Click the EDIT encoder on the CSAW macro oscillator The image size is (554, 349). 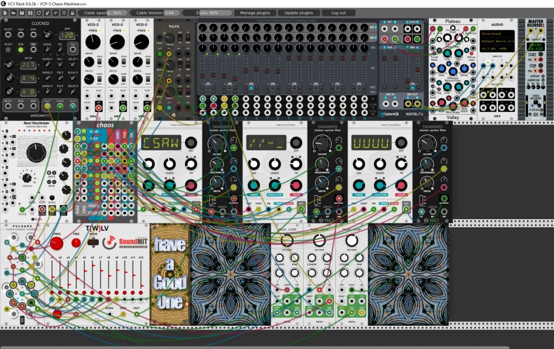point(191,143)
